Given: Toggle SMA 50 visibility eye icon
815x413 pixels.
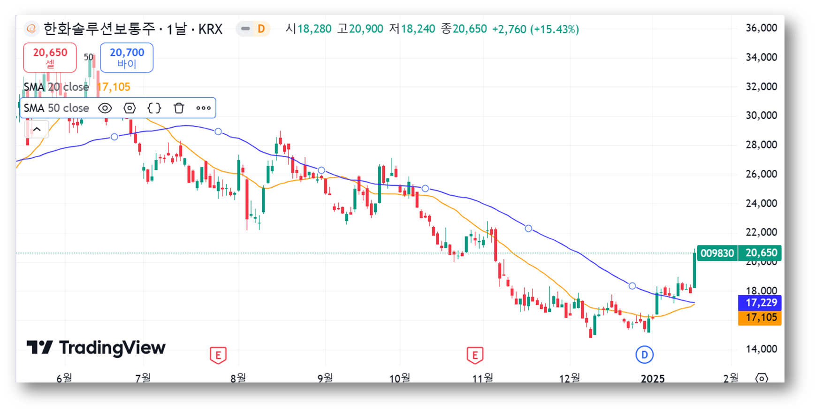Looking at the screenshot, I should (x=105, y=108).
